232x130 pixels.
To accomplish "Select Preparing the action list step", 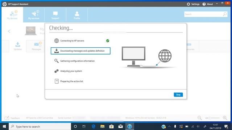I will click(72, 81).
